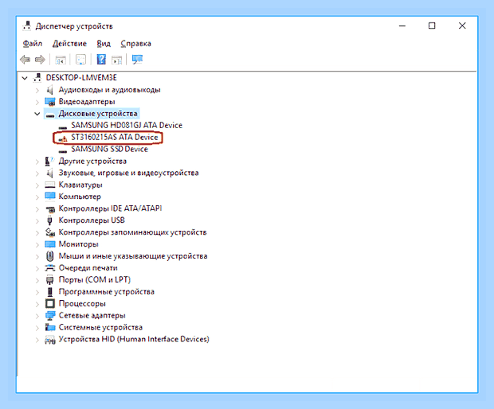Click the icon beside Контроллеры IDE ATA/ATAPI
This screenshot has height=409, width=494.
point(50,209)
